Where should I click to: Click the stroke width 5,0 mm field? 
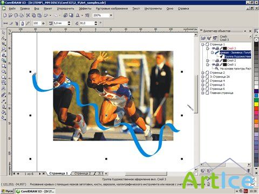point(60,23)
